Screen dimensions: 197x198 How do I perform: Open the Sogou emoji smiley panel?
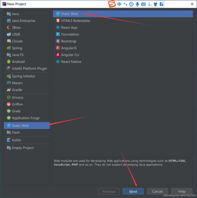coord(131,4)
